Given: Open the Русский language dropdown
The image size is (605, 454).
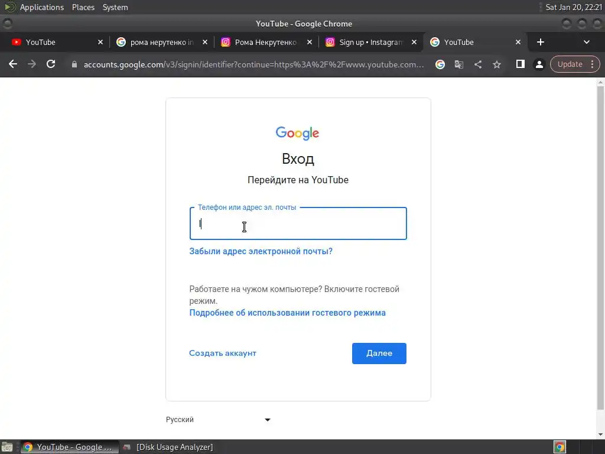Looking at the screenshot, I should tap(218, 420).
